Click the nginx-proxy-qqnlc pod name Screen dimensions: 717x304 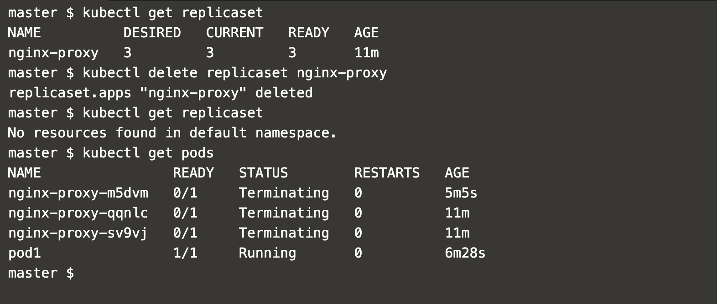click(78, 213)
